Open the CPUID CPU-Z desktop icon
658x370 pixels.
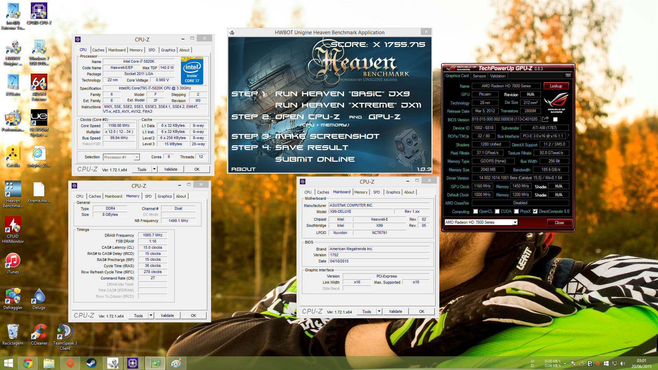(39, 14)
